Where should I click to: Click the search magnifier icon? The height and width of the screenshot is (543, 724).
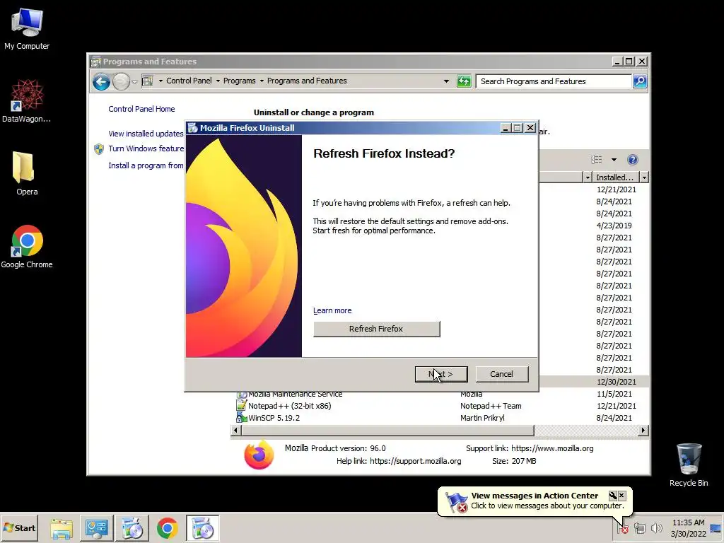tap(639, 81)
